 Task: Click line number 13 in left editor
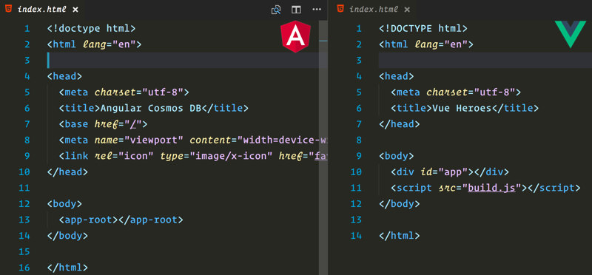24,220
